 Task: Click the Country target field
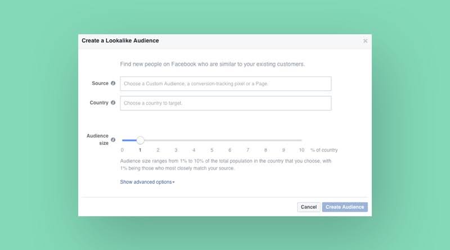tap(226, 103)
